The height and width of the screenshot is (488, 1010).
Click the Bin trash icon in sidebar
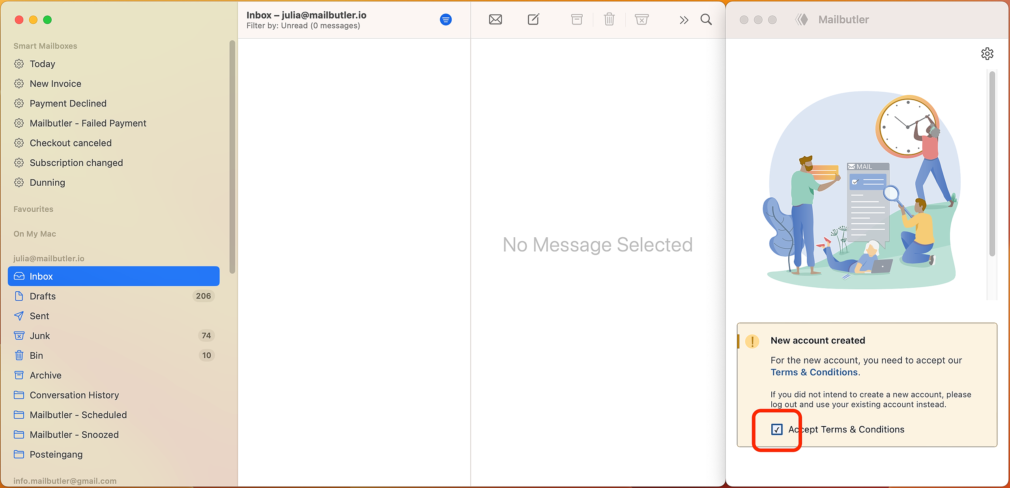[x=19, y=355]
